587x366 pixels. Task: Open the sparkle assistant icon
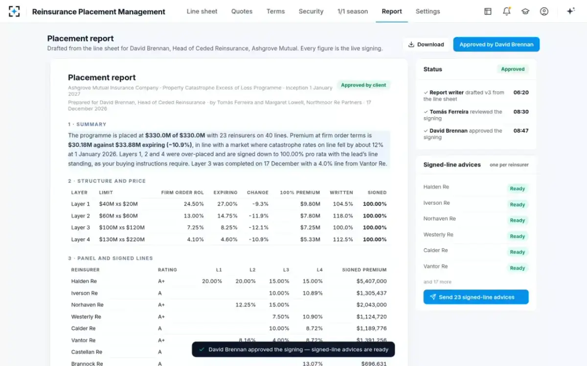point(570,11)
